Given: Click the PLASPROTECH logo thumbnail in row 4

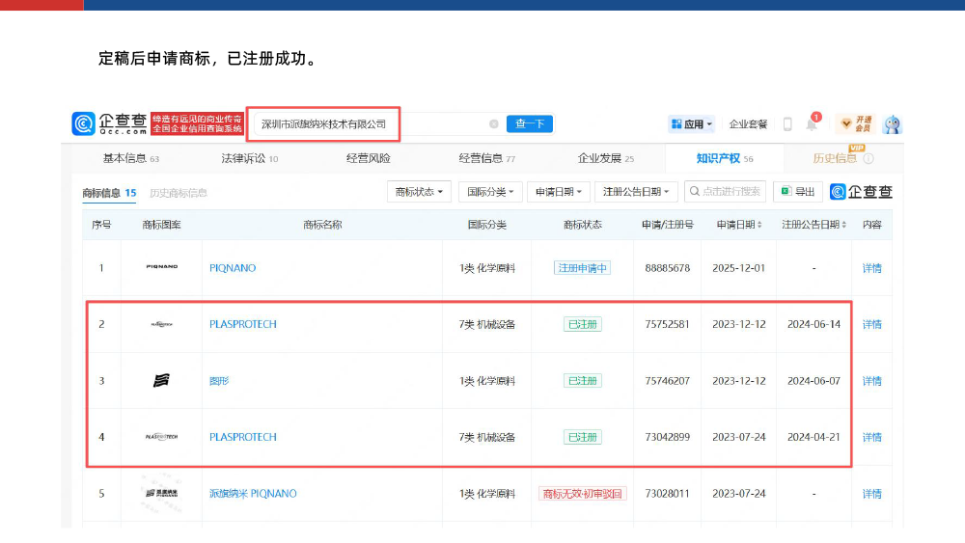Looking at the screenshot, I should 161,437.
